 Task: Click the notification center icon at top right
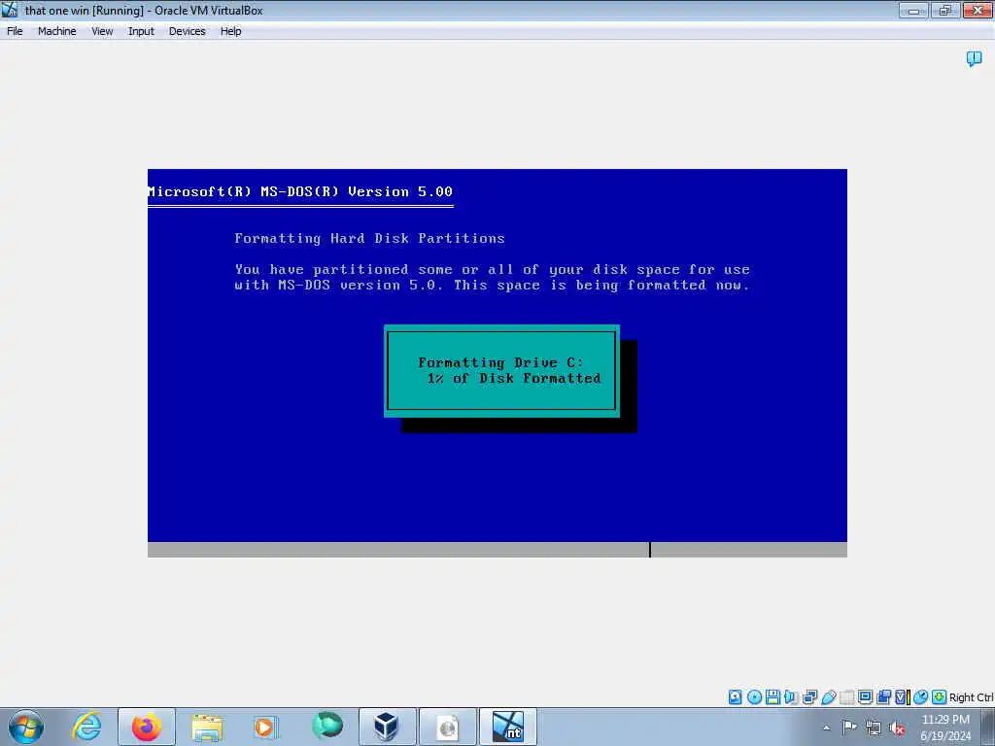click(974, 59)
